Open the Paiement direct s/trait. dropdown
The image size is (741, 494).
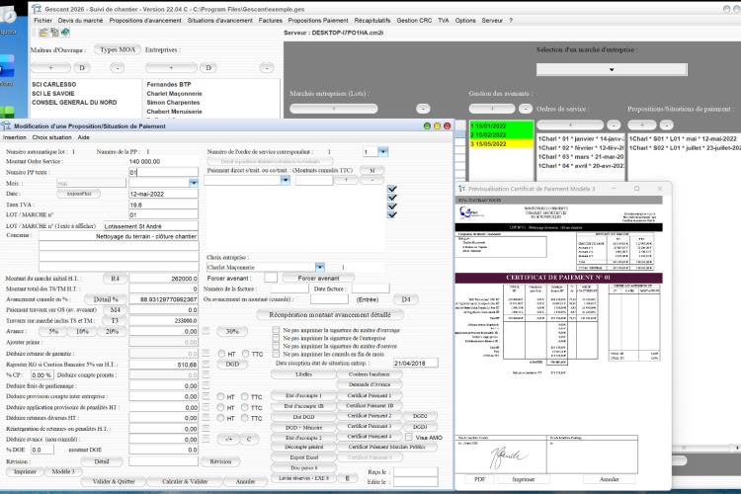[285, 180]
